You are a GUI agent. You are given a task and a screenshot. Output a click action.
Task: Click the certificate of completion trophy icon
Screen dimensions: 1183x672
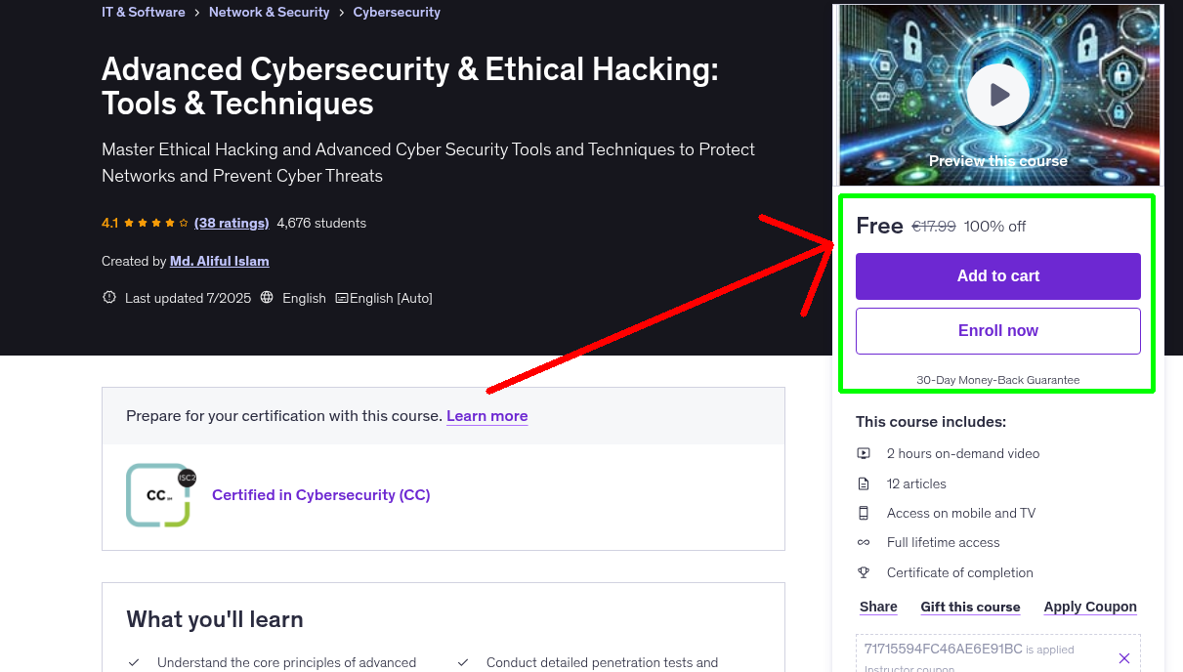pyautogui.click(x=864, y=572)
